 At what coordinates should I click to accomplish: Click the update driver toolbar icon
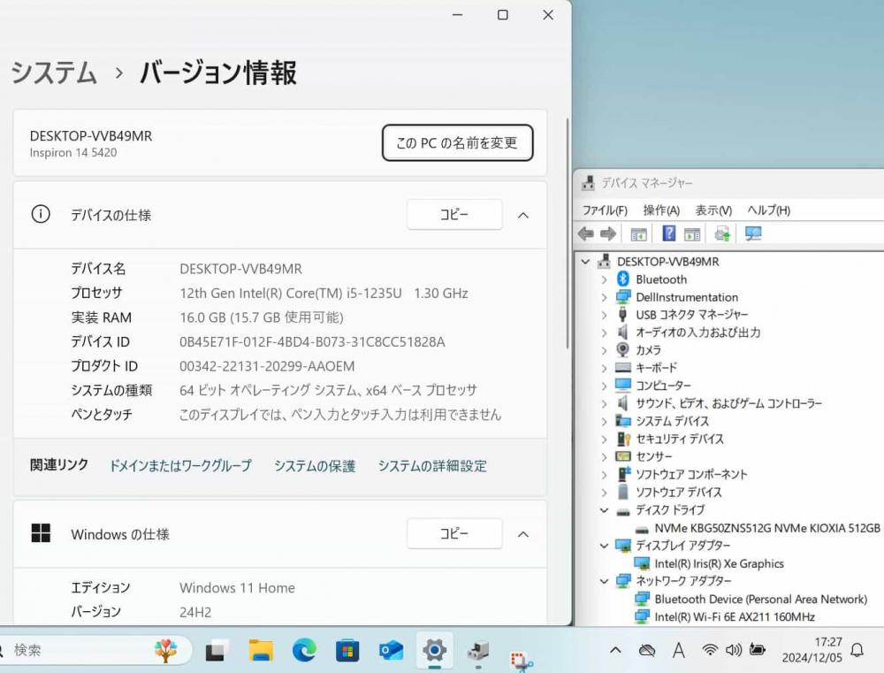tap(722, 233)
